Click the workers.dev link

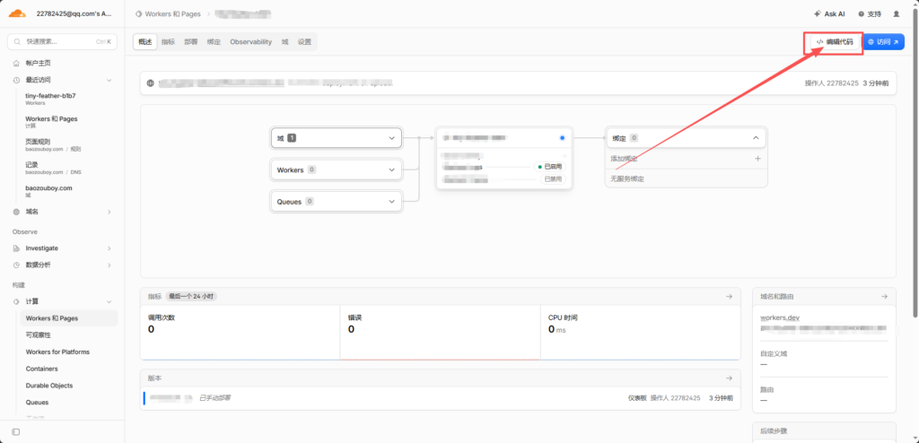(x=780, y=318)
